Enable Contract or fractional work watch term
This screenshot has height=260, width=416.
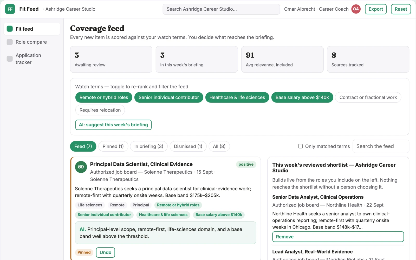(x=368, y=97)
